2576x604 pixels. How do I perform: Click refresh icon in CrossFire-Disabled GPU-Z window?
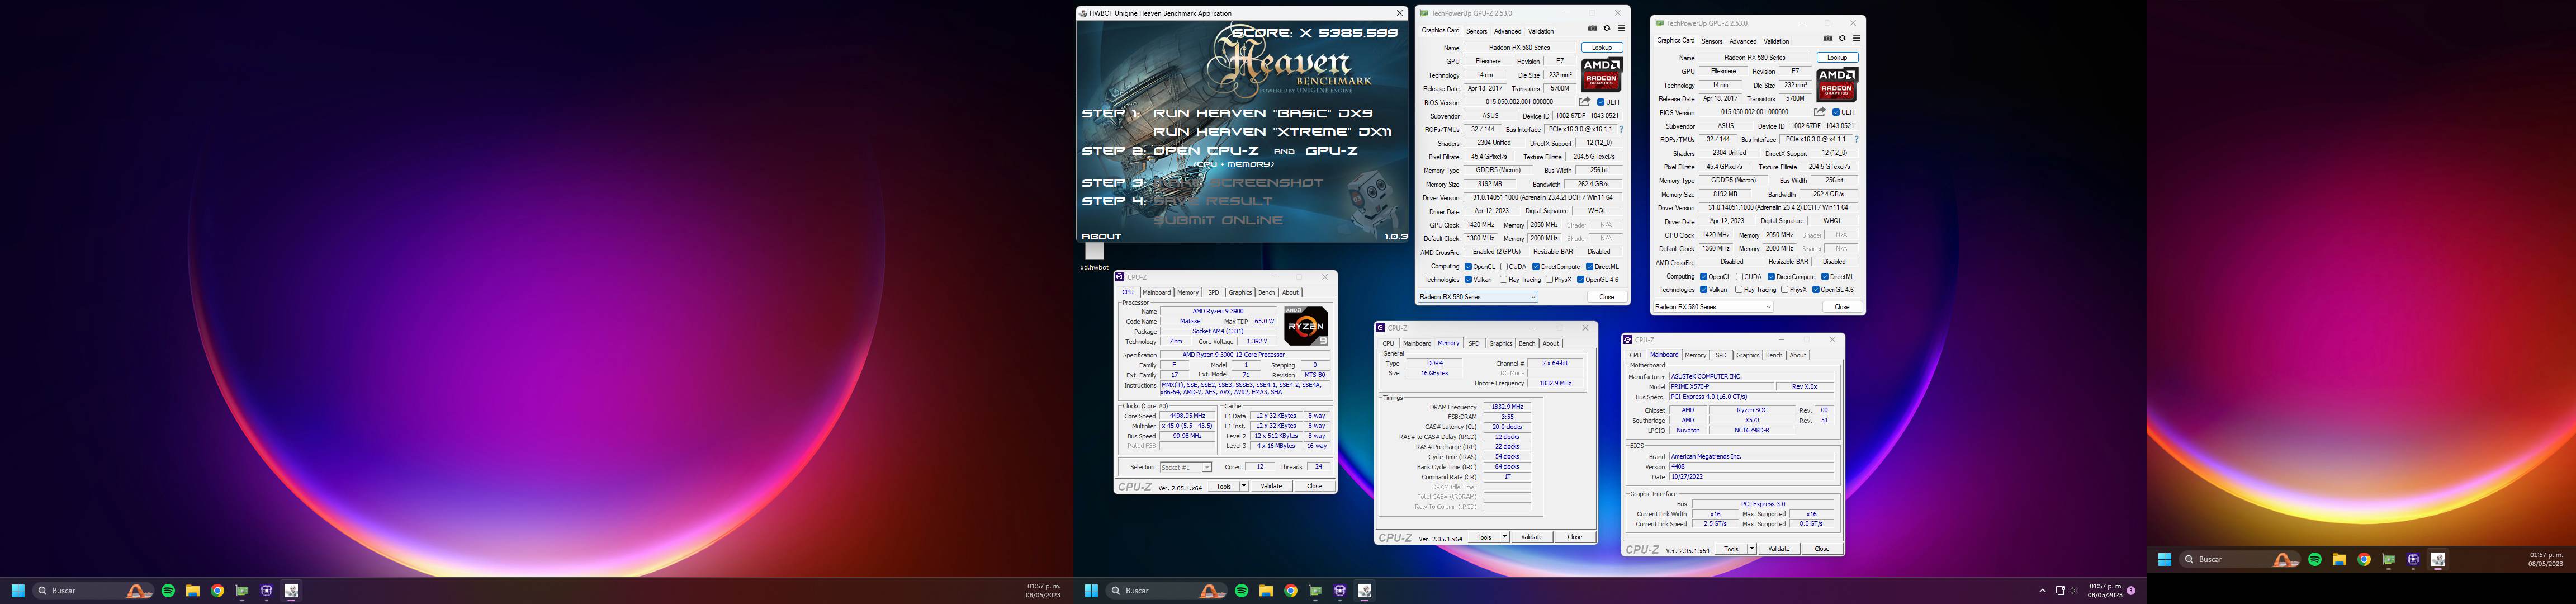point(1843,38)
